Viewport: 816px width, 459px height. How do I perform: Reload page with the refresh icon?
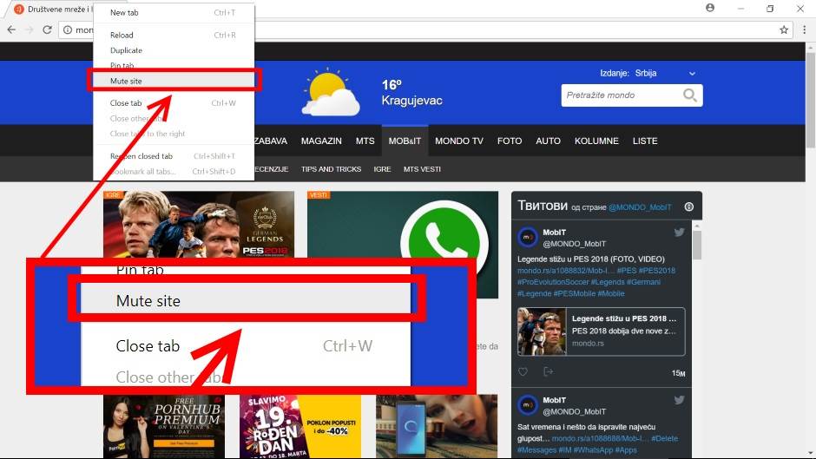[47, 30]
